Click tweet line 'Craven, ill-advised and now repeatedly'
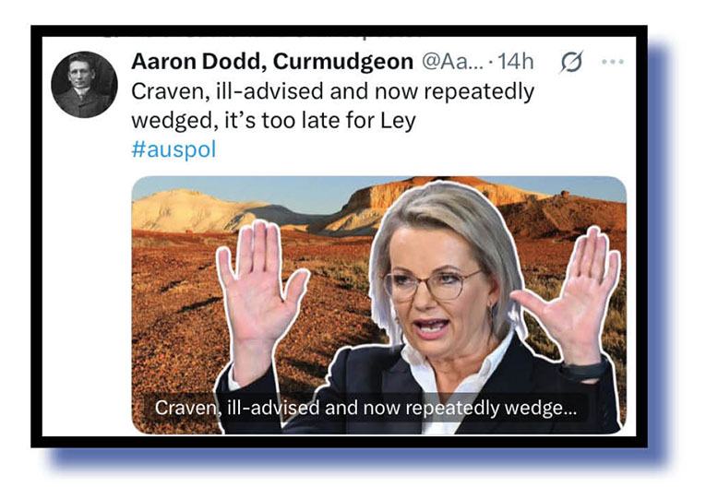706x499 pixels. 333,91
